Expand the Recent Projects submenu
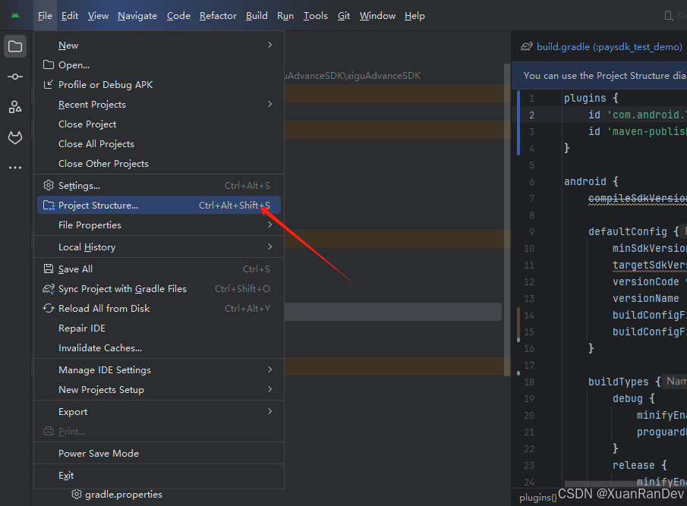The width and height of the screenshot is (687, 506). pyautogui.click(x=269, y=105)
